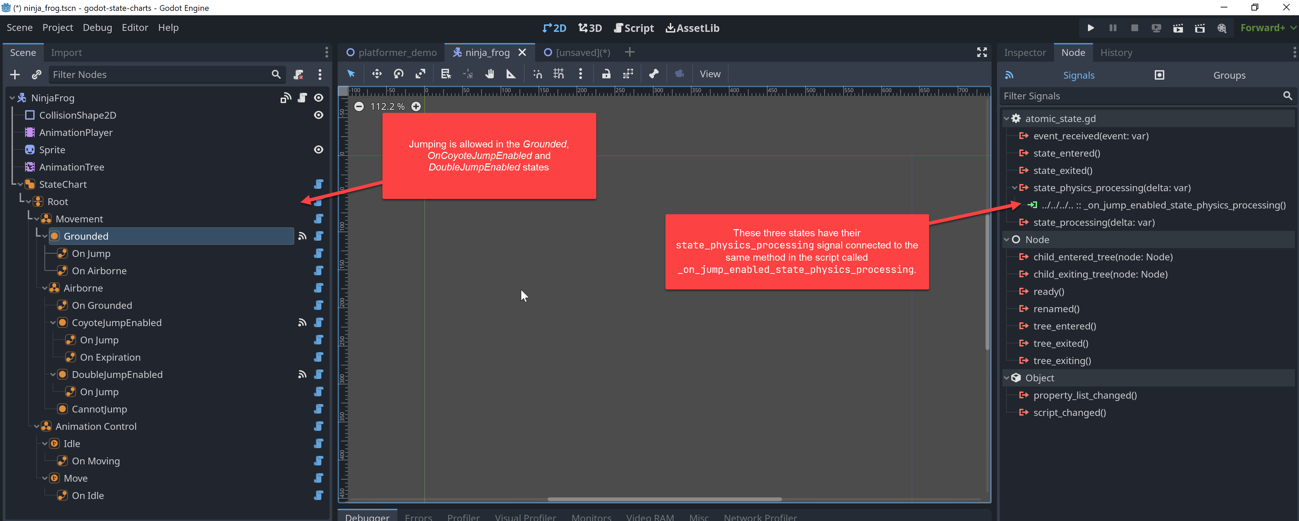Image resolution: width=1299 pixels, height=521 pixels.
Task: Toggle visibility of NinjaFrog root node
Action: tap(319, 98)
